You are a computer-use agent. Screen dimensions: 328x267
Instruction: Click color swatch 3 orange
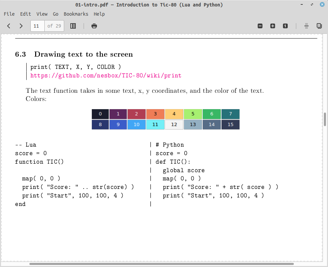coord(155,114)
